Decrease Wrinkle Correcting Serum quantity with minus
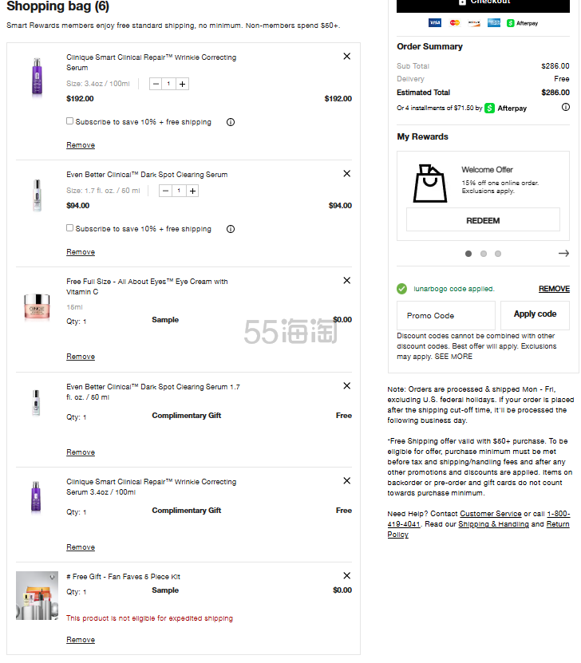The height and width of the screenshot is (663, 581). pyautogui.click(x=155, y=84)
